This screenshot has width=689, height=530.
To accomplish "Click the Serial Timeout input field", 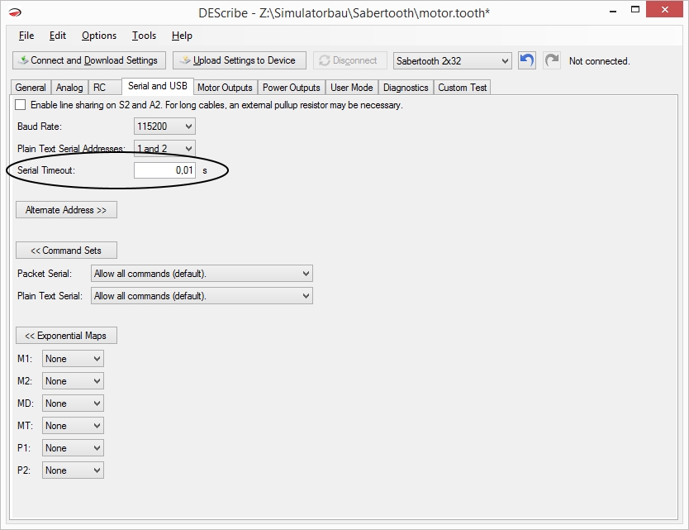I will click(x=164, y=170).
